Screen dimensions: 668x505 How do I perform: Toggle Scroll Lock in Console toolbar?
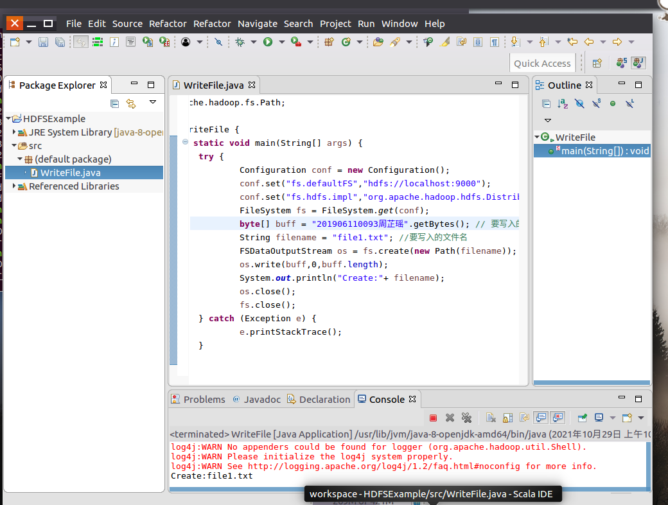tap(507, 418)
